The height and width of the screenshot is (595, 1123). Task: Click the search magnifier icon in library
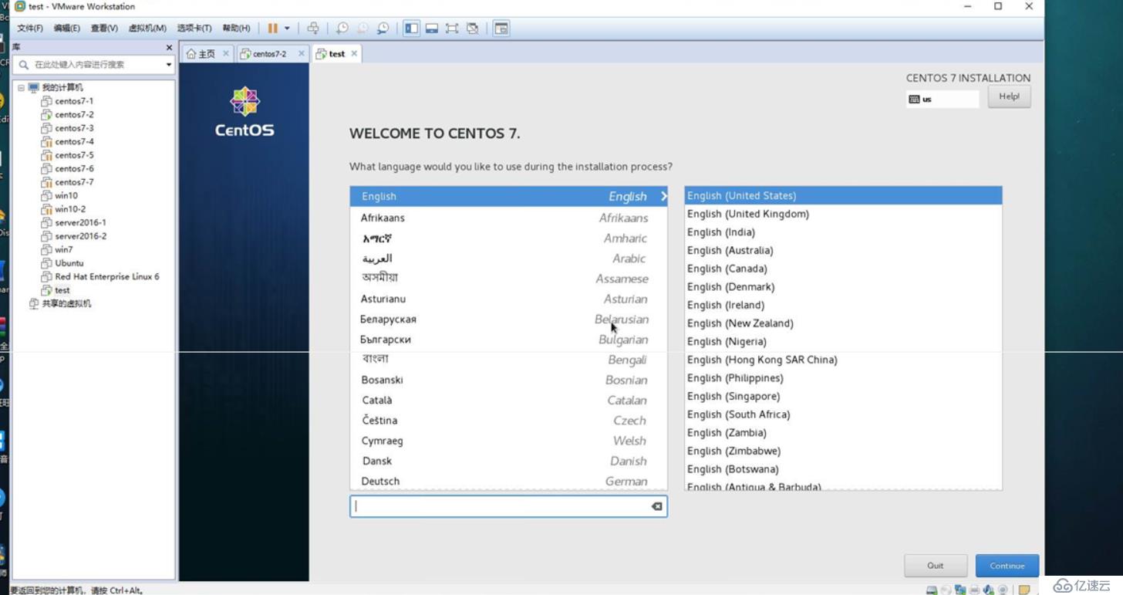pos(24,65)
